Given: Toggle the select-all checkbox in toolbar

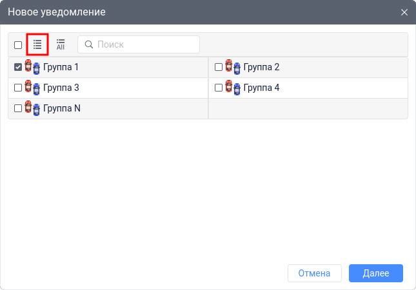Looking at the screenshot, I should (x=18, y=45).
